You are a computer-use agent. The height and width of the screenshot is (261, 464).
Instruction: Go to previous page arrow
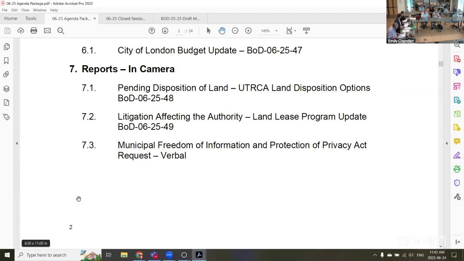[152, 31]
